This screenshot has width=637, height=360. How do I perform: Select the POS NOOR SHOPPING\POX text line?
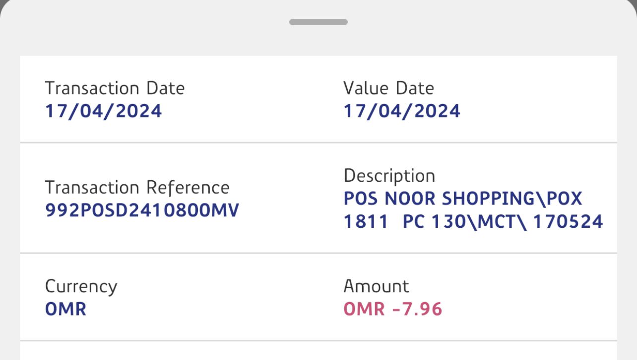tap(462, 199)
